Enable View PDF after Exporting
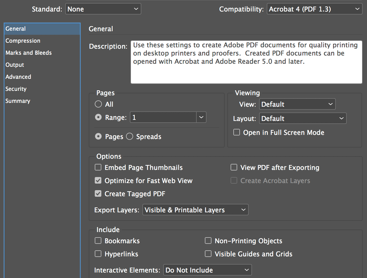Viewport: 367px width, 278px height. tap(234, 167)
